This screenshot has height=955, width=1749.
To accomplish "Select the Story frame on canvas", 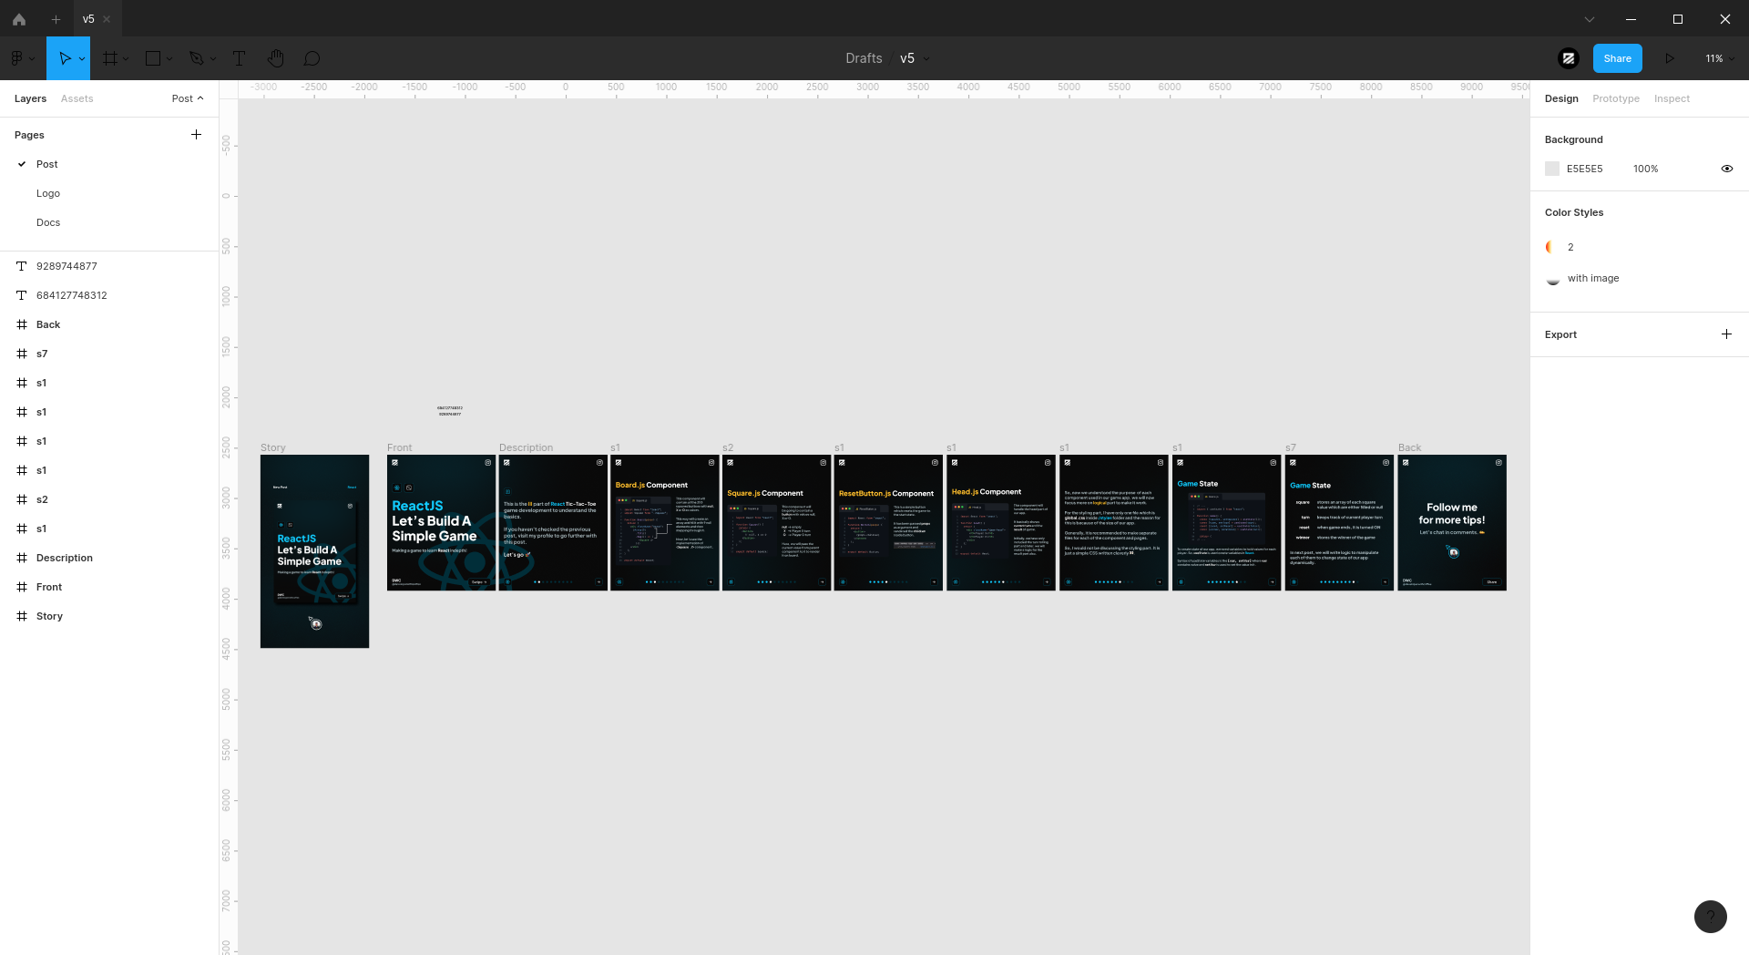I will coord(314,551).
